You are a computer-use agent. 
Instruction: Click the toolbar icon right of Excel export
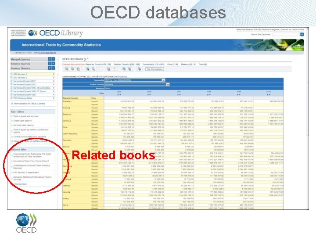pos(93,69)
